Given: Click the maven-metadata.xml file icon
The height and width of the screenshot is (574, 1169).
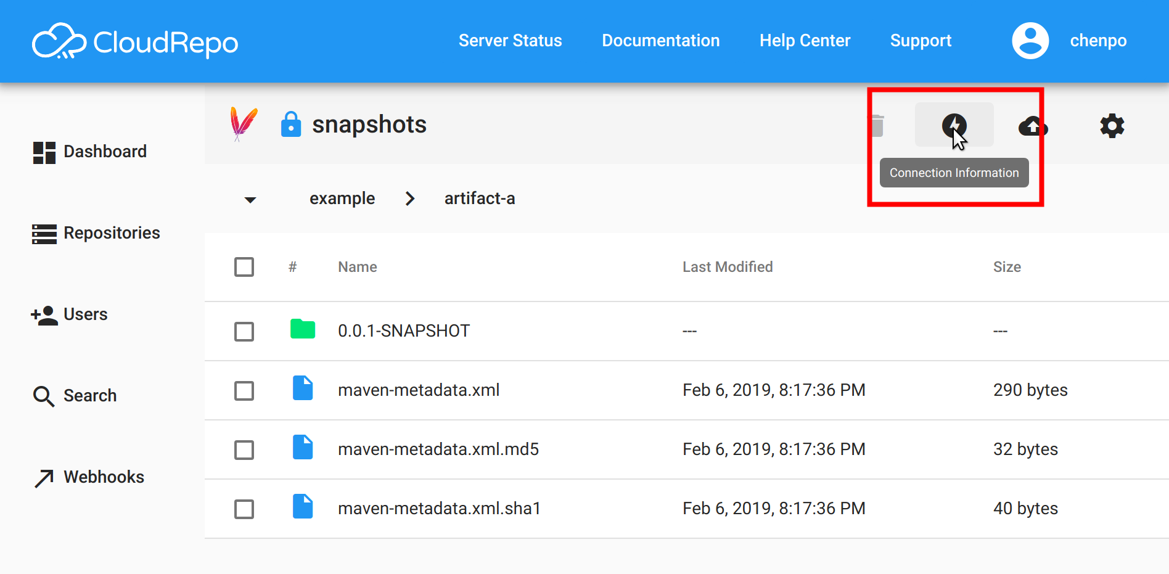Looking at the screenshot, I should pos(303,388).
